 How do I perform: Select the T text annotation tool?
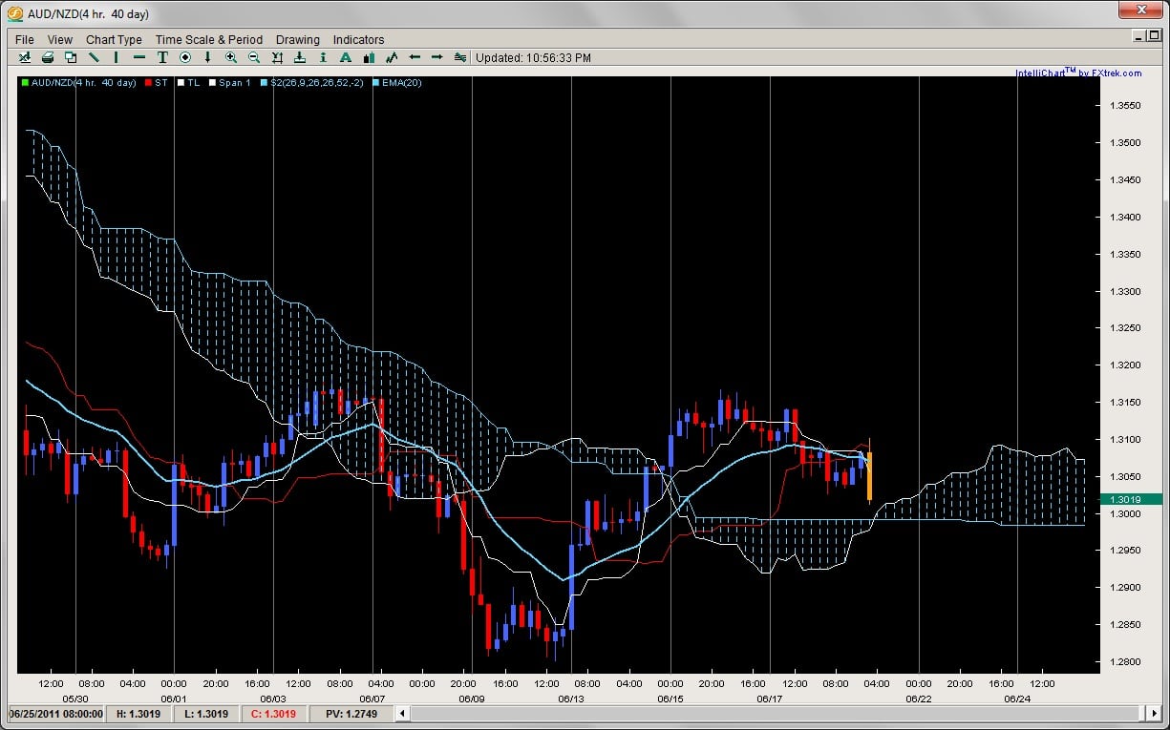(162, 57)
